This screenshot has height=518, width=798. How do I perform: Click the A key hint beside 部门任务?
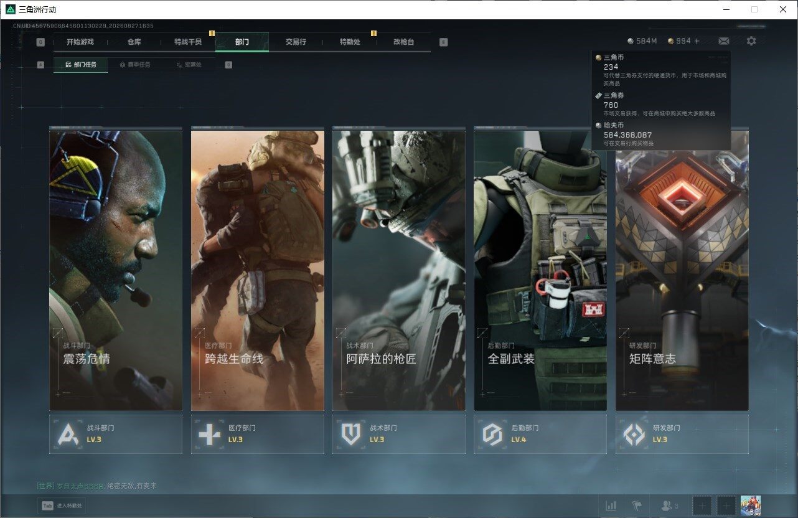coord(40,65)
